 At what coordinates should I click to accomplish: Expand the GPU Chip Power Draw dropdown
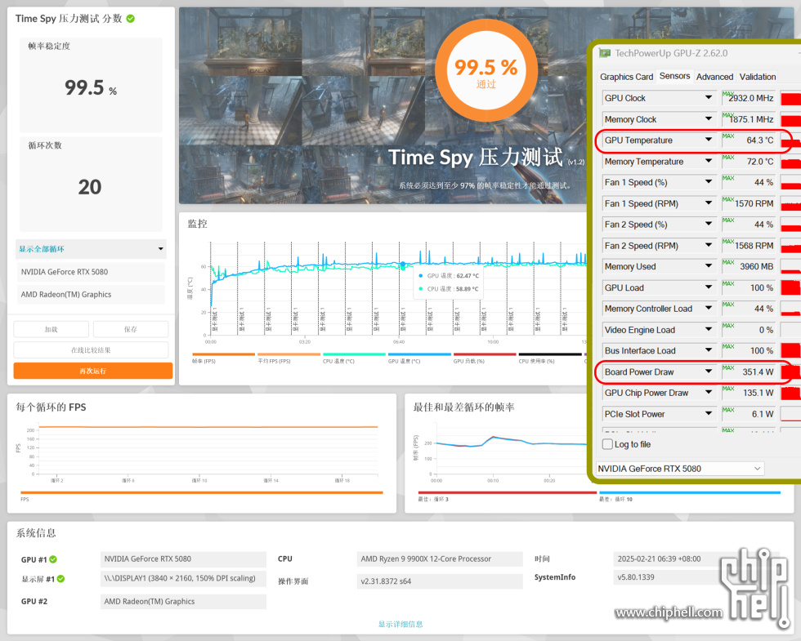pos(709,393)
